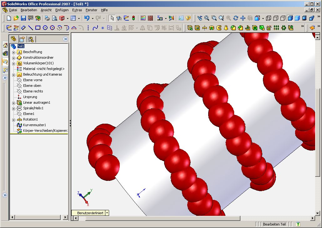Select the Line sketch tool

click(x=31, y=28)
